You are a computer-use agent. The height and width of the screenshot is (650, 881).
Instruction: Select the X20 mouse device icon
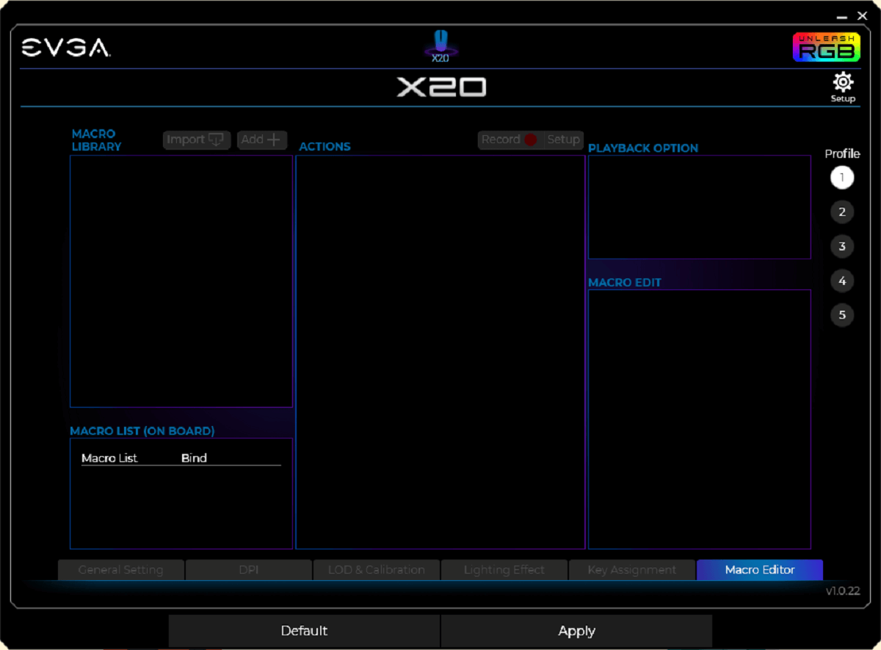pos(440,46)
